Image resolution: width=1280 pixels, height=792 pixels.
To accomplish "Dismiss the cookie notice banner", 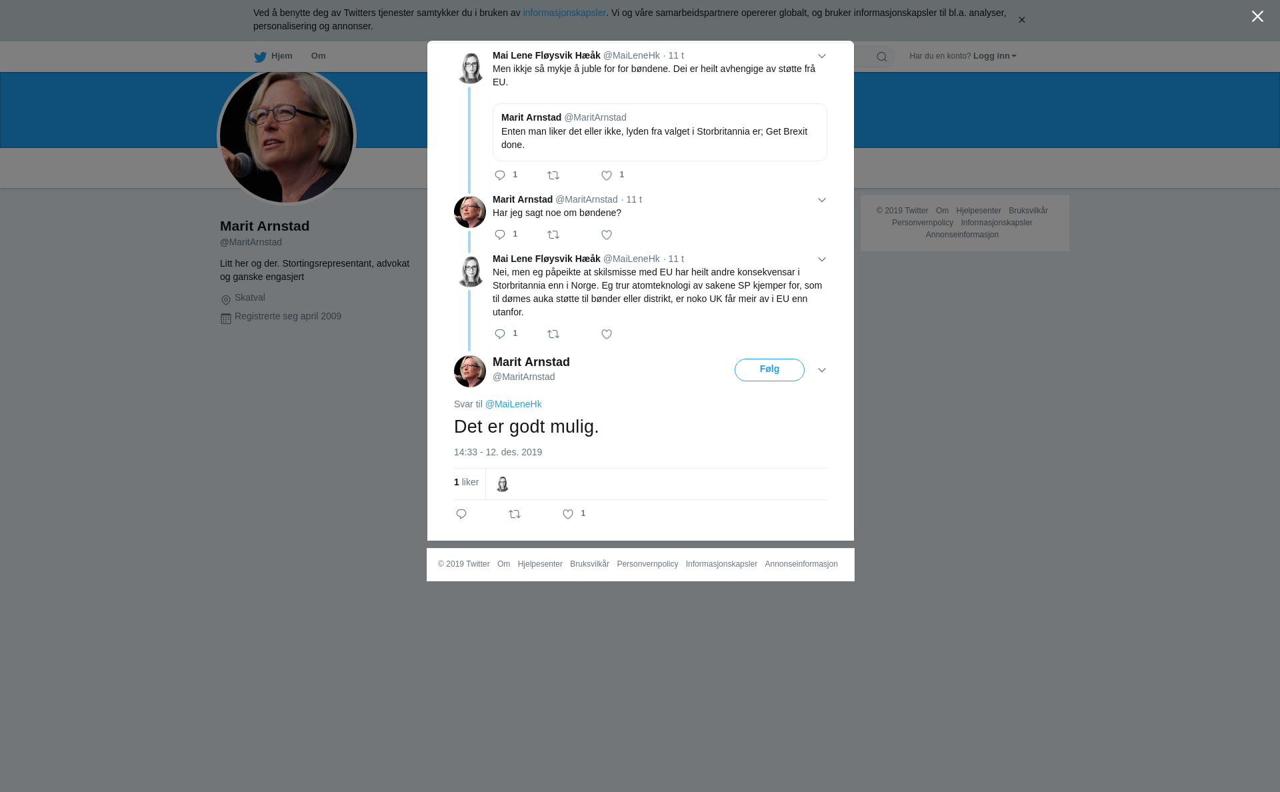I will pos(1021,20).
